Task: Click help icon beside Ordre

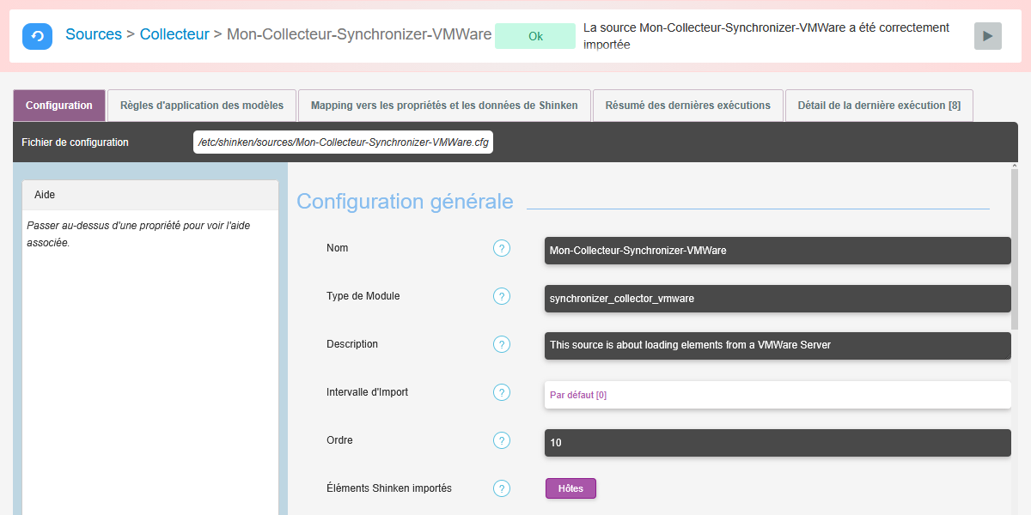Action: (x=502, y=441)
